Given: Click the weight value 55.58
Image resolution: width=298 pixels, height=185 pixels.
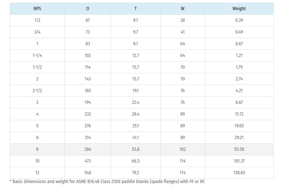Looking at the screenshot, I should (x=239, y=149).
